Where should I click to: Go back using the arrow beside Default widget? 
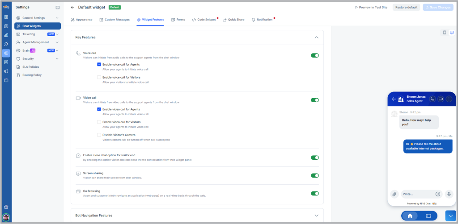[x=72, y=7]
